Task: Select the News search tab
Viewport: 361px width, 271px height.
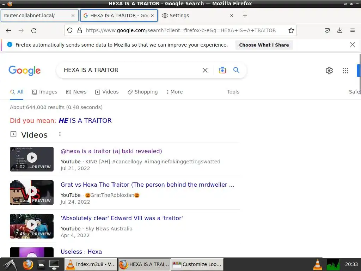Action: point(76,92)
